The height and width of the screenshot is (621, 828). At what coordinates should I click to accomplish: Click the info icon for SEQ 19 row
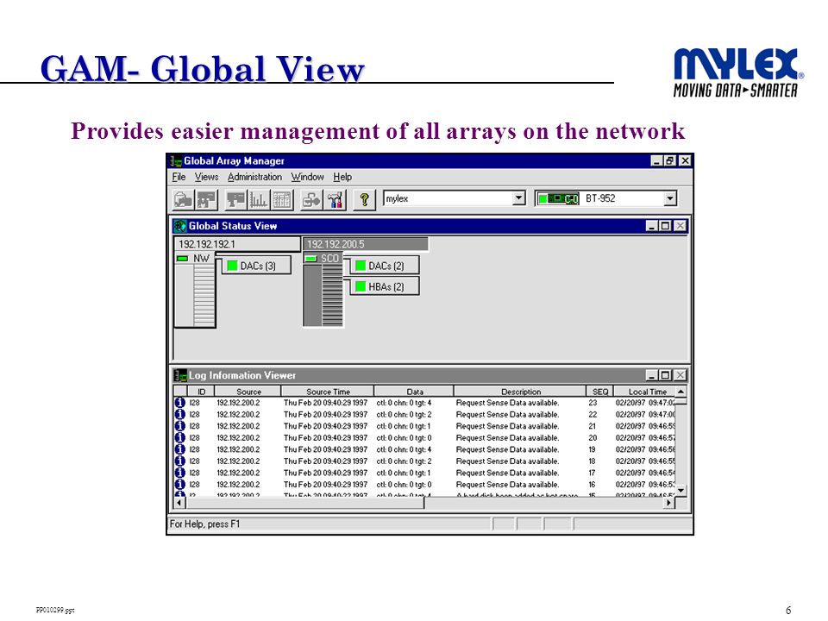coord(180,448)
